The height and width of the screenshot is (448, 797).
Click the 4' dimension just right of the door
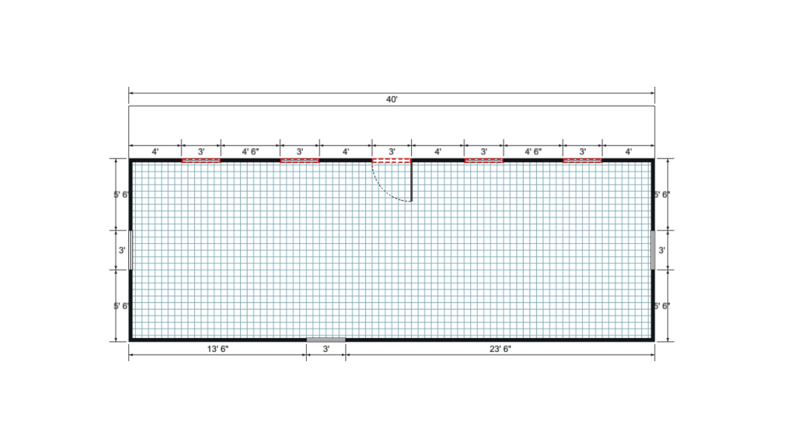point(438,152)
